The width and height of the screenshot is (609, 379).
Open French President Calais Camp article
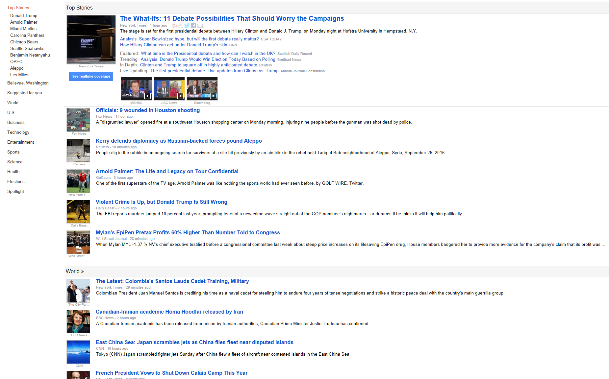(171, 373)
